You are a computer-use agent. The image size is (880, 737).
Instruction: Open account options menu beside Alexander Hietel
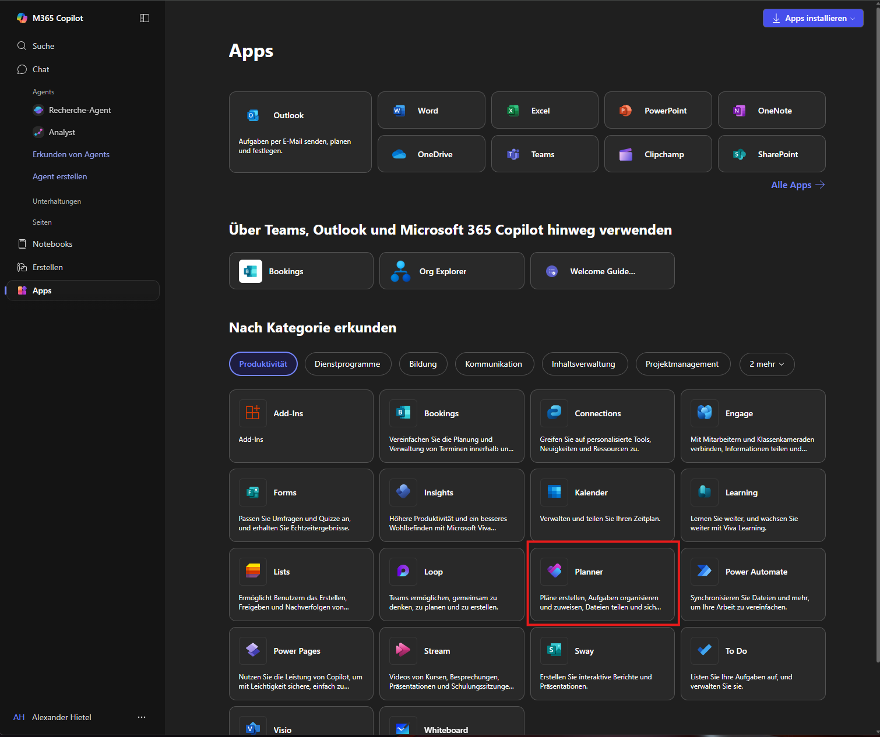(x=142, y=717)
